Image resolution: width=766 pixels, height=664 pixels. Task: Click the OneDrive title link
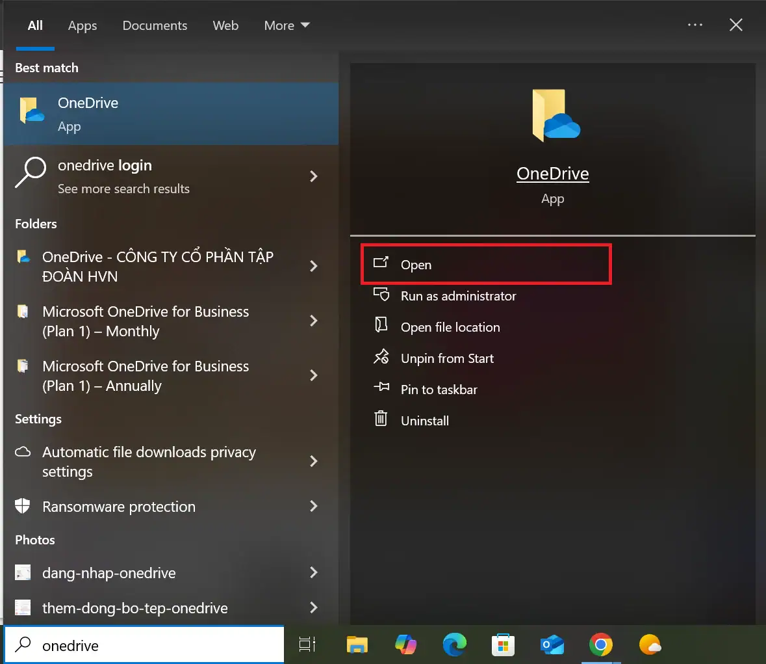pos(552,174)
